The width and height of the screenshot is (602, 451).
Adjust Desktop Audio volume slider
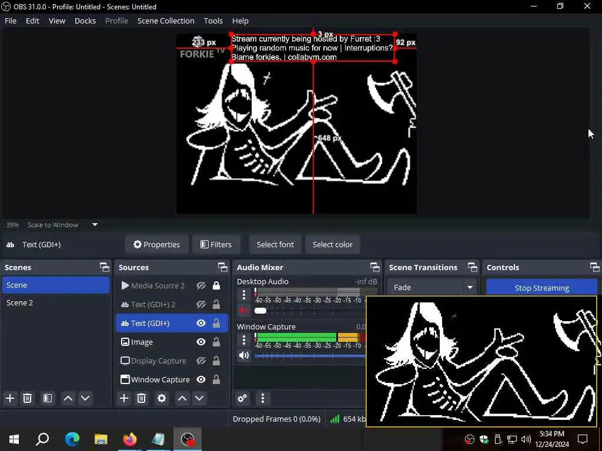tap(260, 311)
